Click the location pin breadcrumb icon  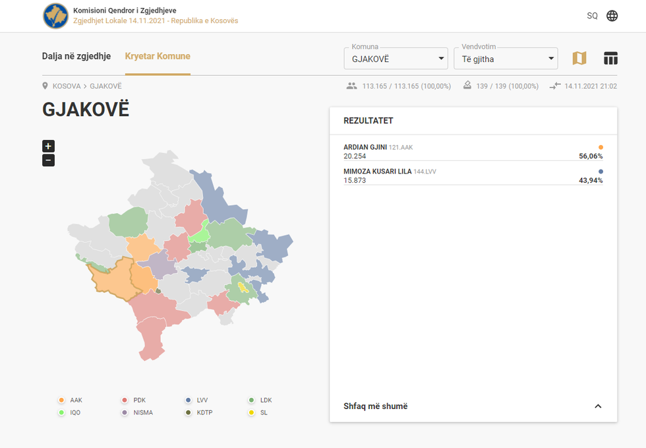click(45, 86)
